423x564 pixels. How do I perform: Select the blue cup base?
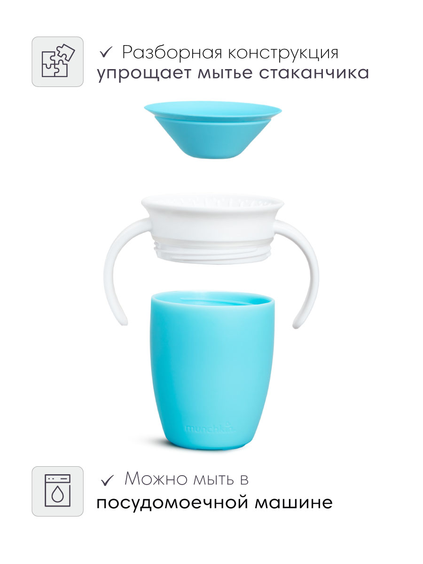(x=212, y=369)
